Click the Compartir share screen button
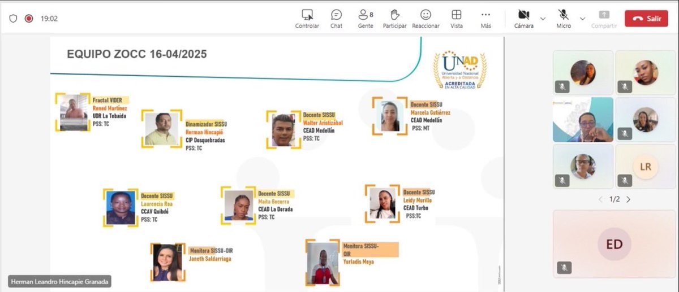 pos(604,19)
